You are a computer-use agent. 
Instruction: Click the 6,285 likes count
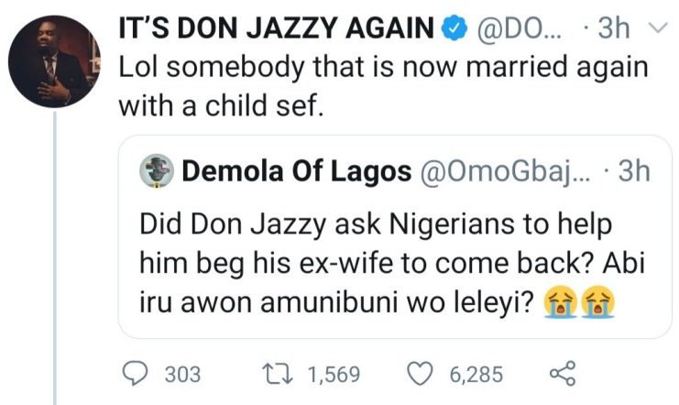pos(477,374)
